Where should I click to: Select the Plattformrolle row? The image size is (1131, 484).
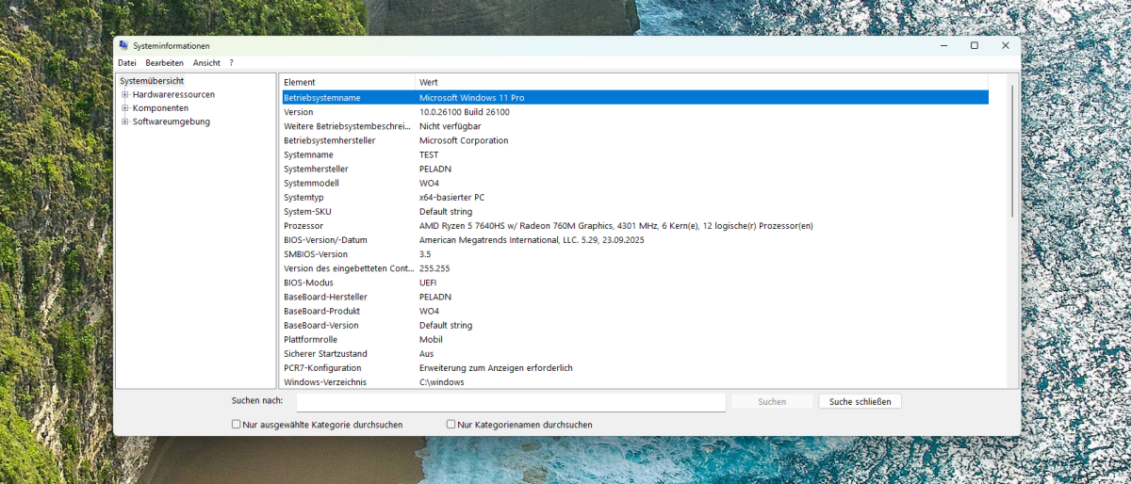[x=634, y=339]
